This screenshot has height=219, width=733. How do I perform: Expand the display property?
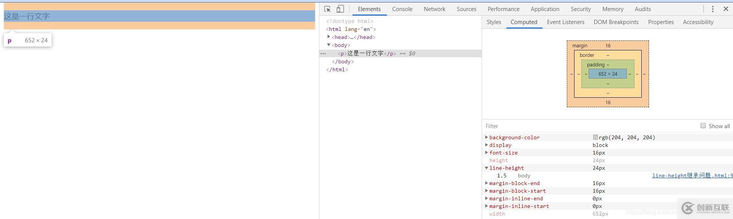(x=486, y=145)
